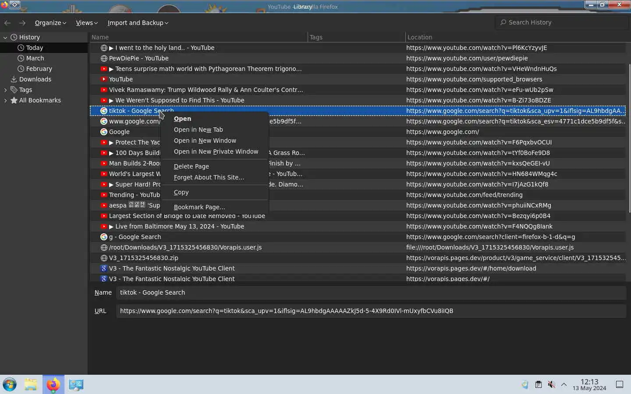Select 'I went to the holy land' row
This screenshot has width=631, height=394.
click(358, 48)
